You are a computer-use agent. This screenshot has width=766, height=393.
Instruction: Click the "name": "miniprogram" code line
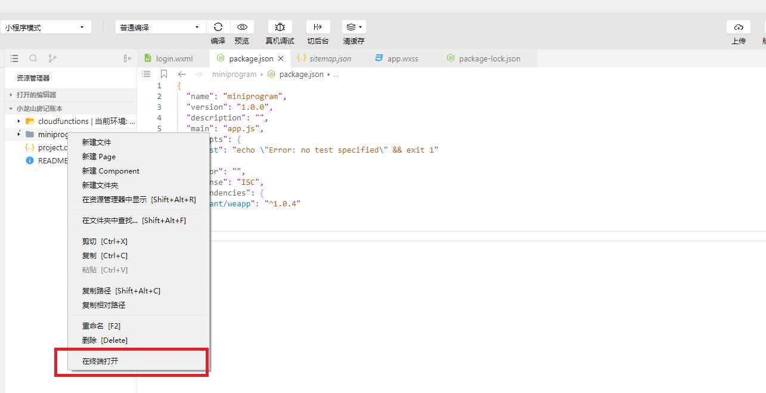pos(237,96)
